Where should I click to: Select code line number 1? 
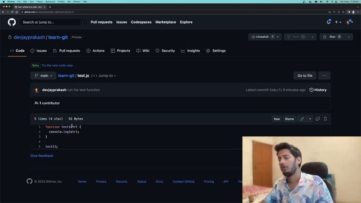(x=39, y=127)
